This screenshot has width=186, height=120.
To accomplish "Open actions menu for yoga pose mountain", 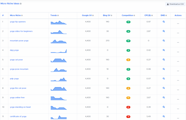I will [178, 71].
